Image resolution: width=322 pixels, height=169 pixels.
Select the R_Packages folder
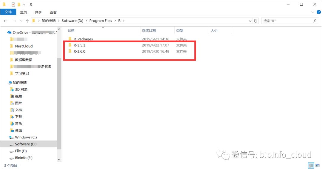coord(83,39)
